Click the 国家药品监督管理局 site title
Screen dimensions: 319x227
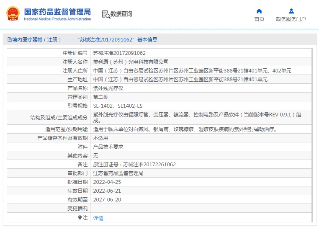(57, 11)
